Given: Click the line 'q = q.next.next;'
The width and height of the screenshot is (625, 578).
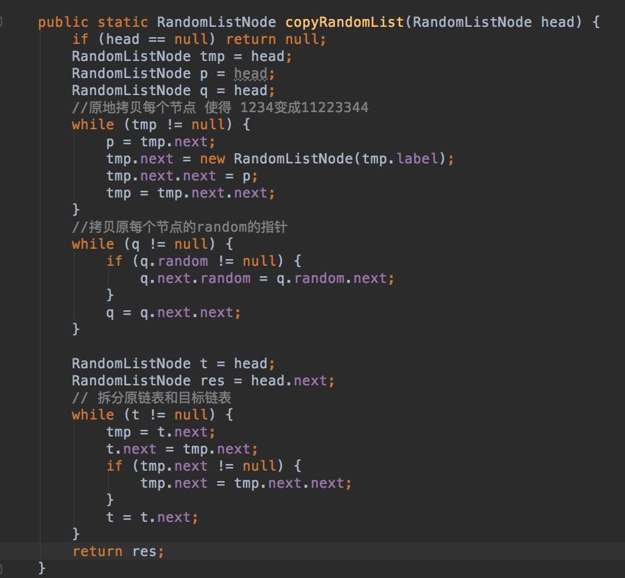Looking at the screenshot, I should pyautogui.click(x=174, y=313).
